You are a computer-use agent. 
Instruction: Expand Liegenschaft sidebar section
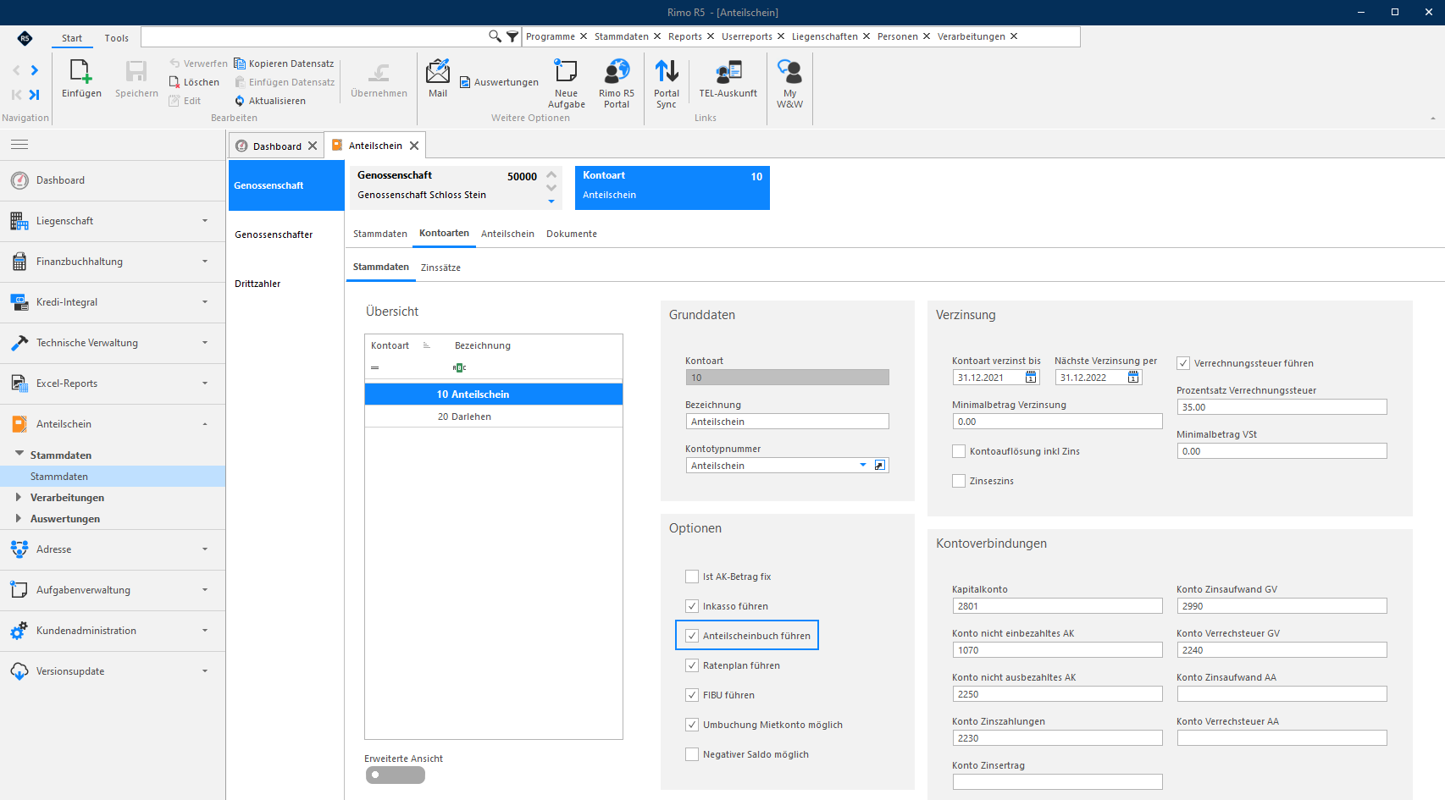point(113,221)
